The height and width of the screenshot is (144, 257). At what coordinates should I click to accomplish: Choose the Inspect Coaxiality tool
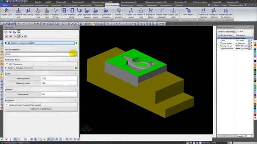[173, 13]
